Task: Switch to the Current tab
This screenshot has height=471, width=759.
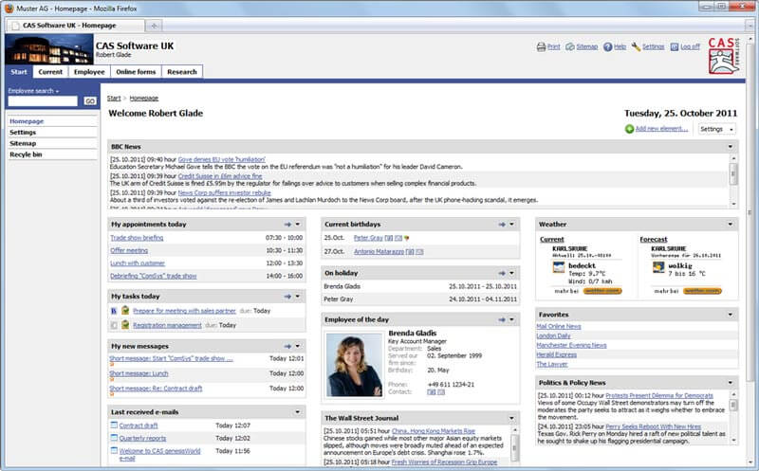Action: tap(50, 72)
